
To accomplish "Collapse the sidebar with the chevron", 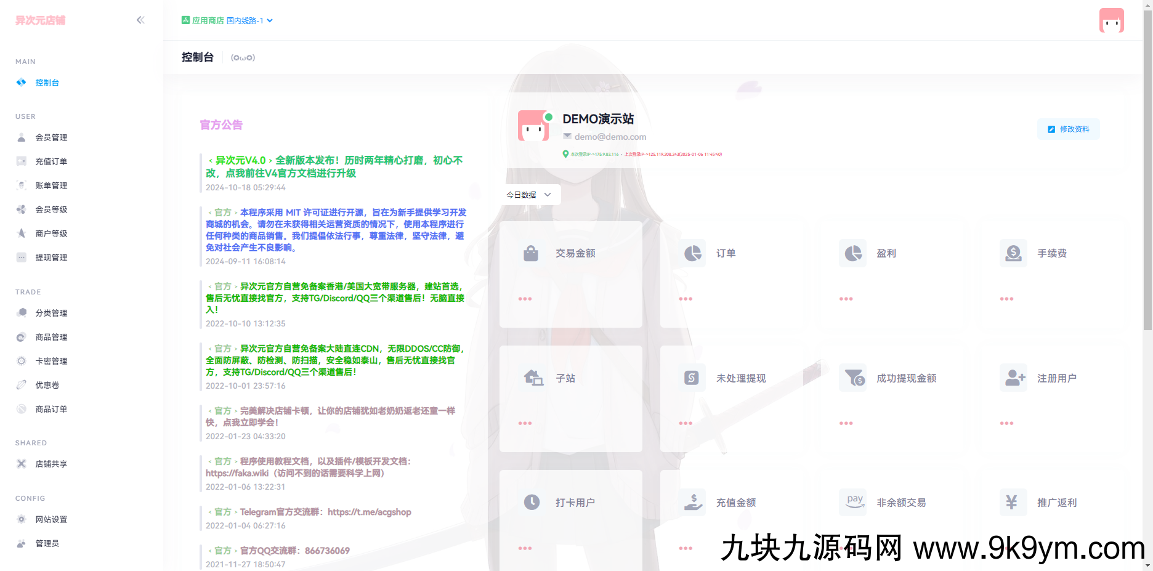I will click(x=140, y=20).
